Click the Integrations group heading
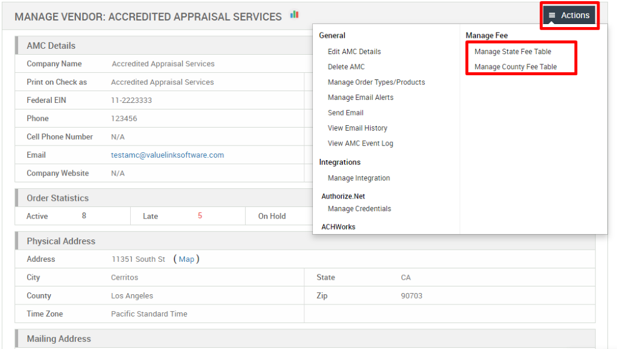The image size is (617, 349). pyautogui.click(x=340, y=162)
